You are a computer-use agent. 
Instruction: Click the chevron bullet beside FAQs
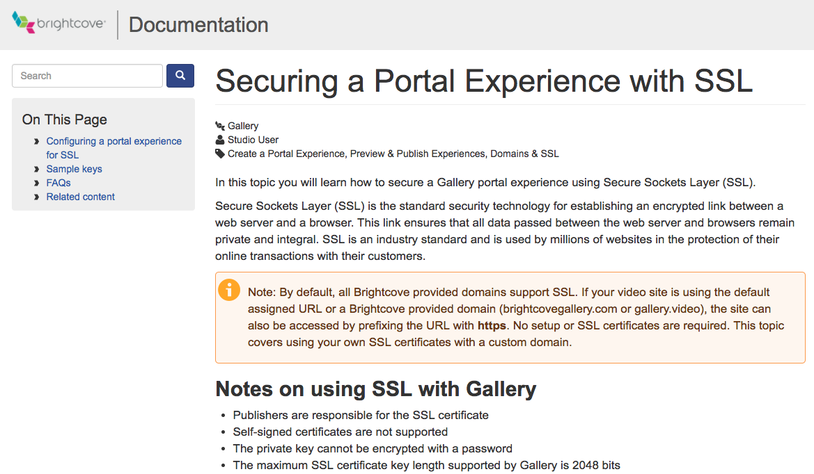pyautogui.click(x=36, y=183)
